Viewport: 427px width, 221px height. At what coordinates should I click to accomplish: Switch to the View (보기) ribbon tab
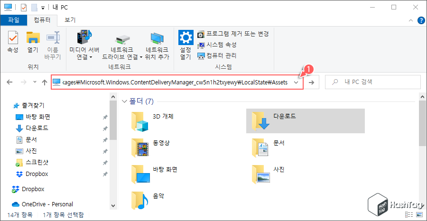click(70, 20)
